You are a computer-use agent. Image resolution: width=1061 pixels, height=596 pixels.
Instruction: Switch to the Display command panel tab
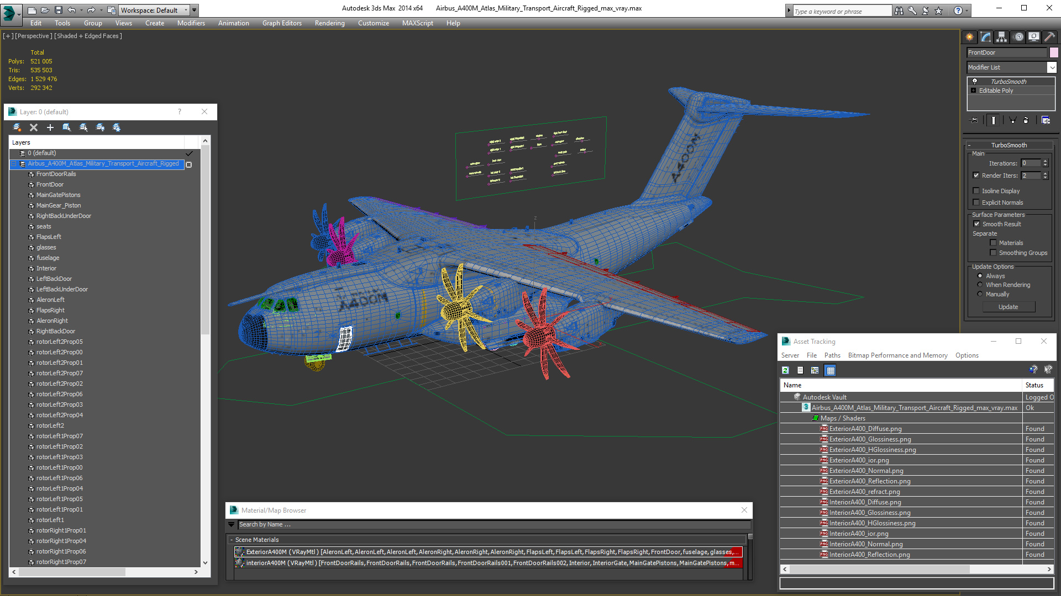pos(1034,37)
